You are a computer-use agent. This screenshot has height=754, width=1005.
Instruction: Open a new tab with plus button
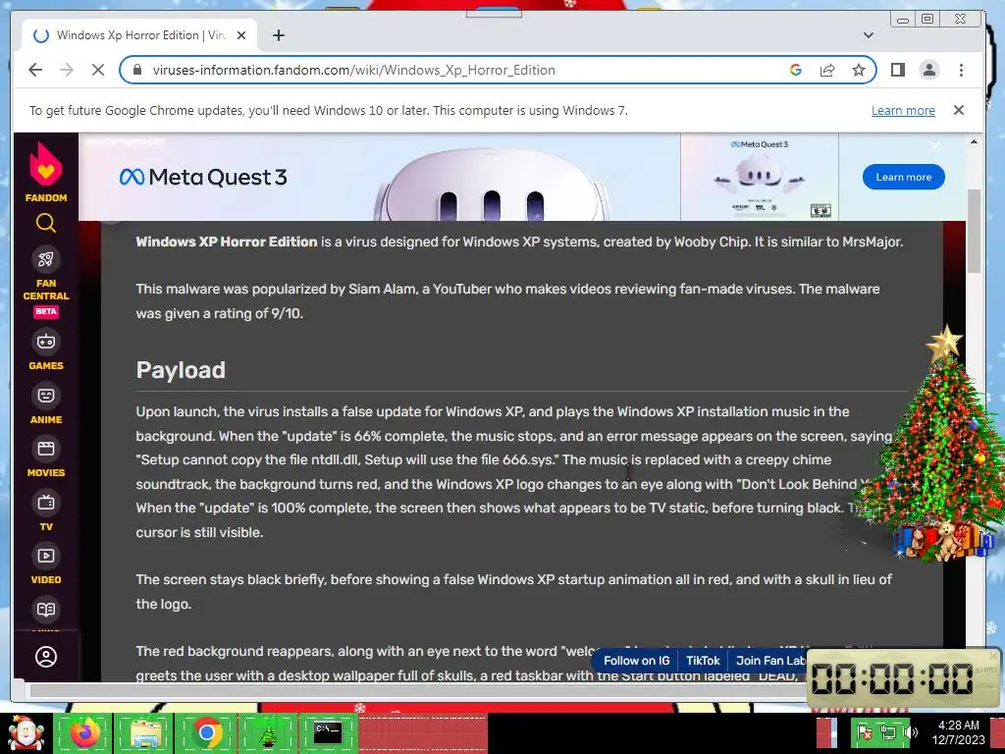click(x=278, y=35)
